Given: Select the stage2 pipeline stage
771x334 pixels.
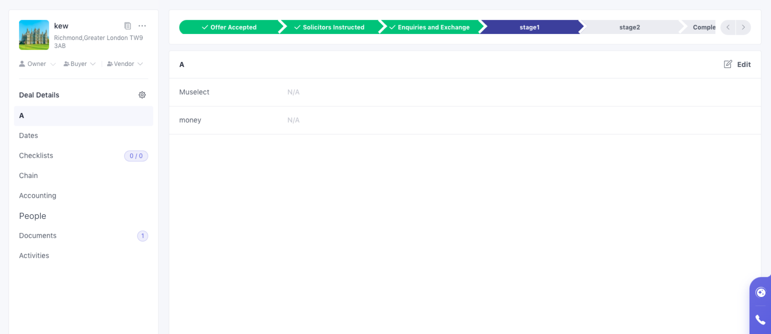Looking at the screenshot, I should click(x=629, y=27).
